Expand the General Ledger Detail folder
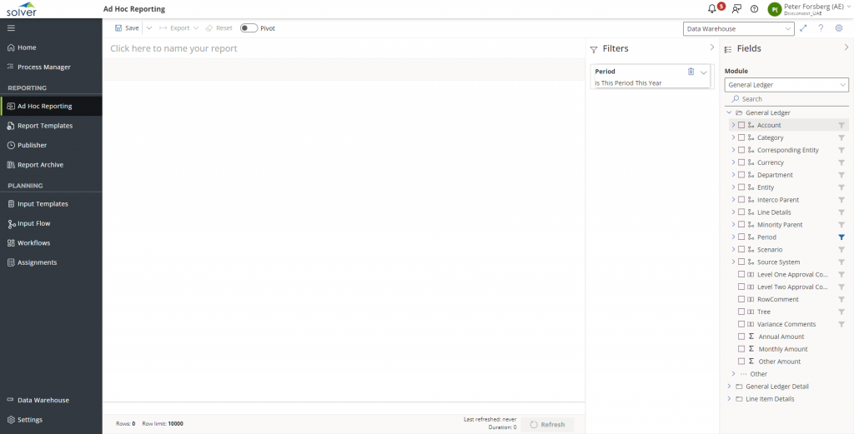 point(729,387)
